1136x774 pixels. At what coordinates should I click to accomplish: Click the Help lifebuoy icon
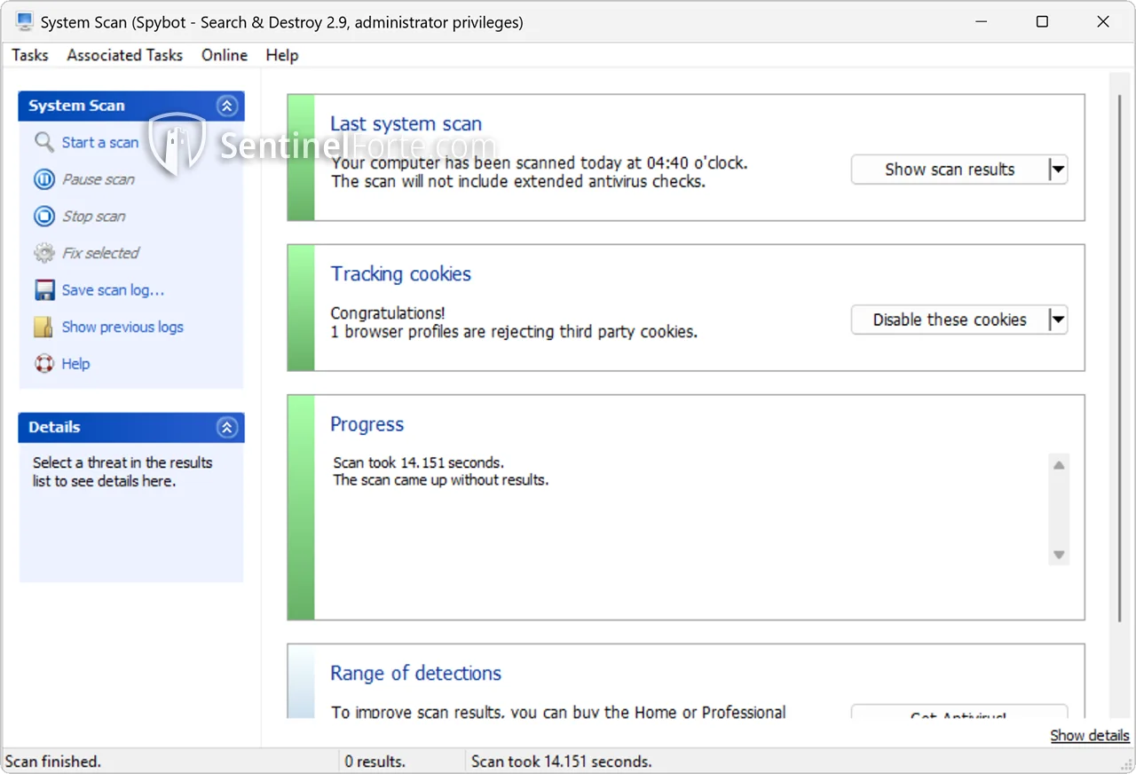[44, 364]
